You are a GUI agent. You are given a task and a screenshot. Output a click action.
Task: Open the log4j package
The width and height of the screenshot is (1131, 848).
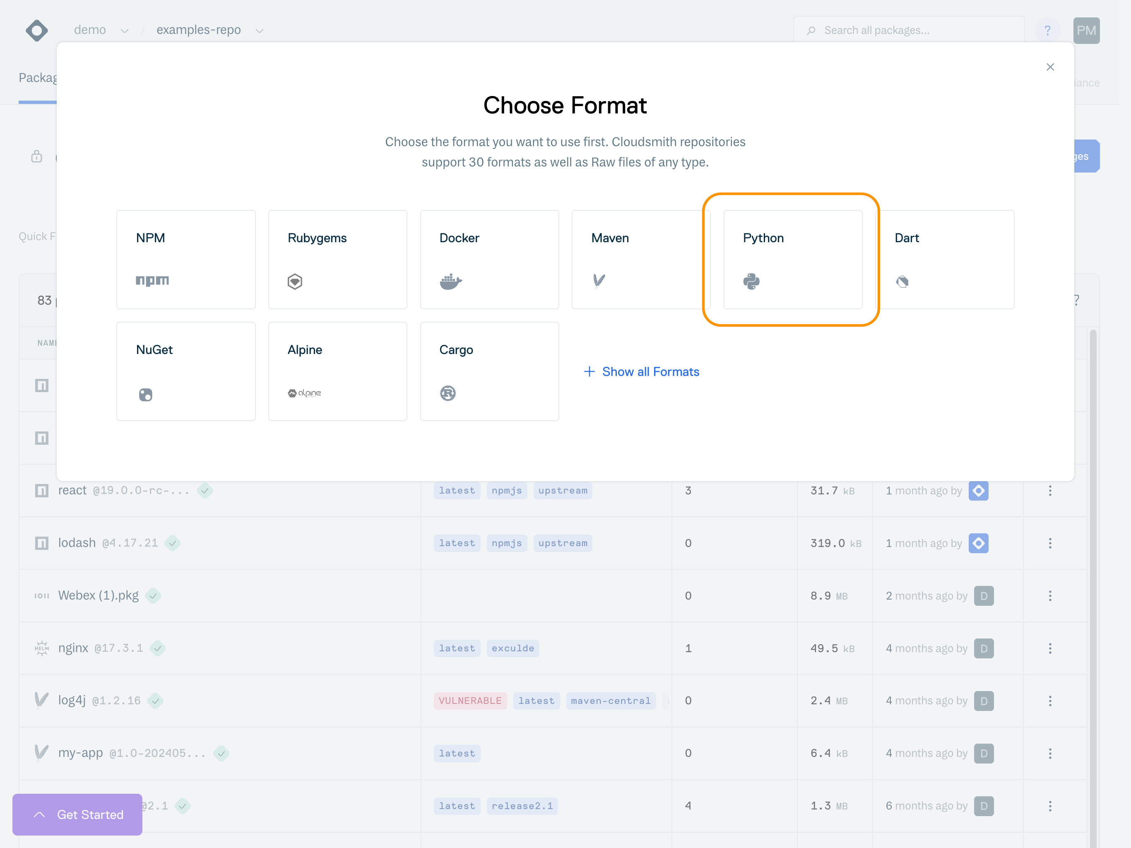[x=72, y=701]
